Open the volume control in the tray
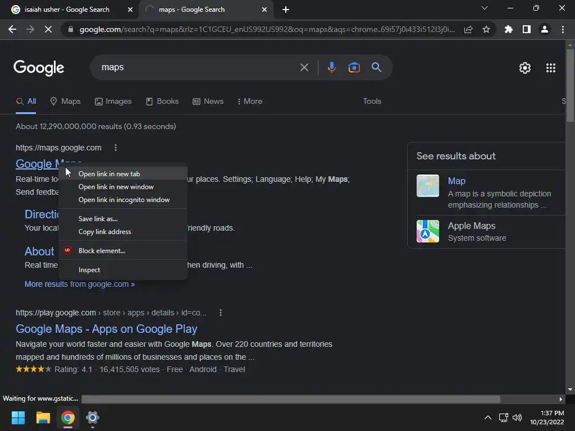 point(517,418)
